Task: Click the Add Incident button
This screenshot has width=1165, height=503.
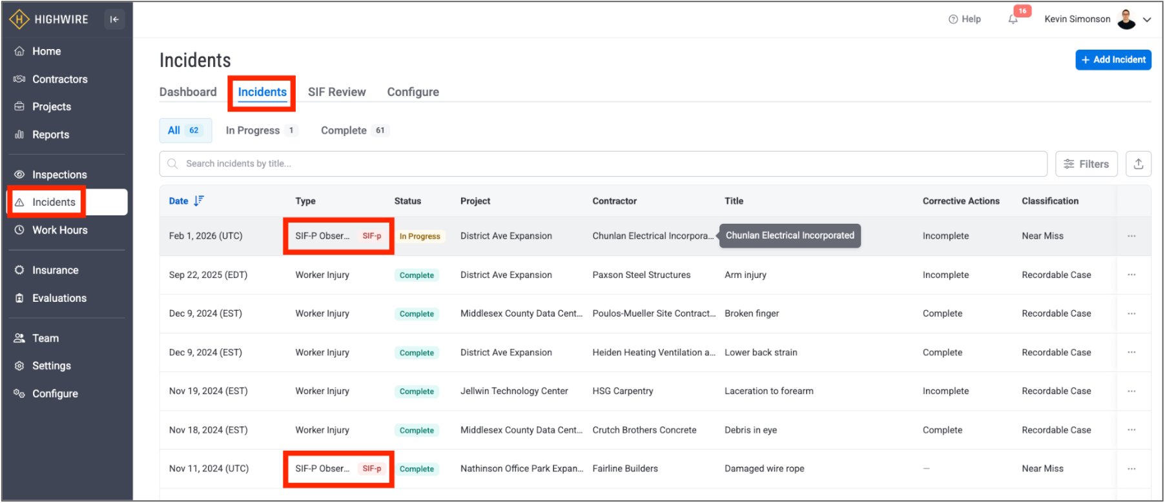Action: point(1113,60)
